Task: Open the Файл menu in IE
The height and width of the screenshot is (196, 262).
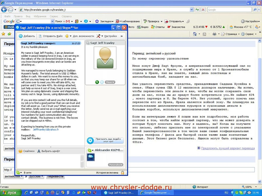Action: coord(7,16)
